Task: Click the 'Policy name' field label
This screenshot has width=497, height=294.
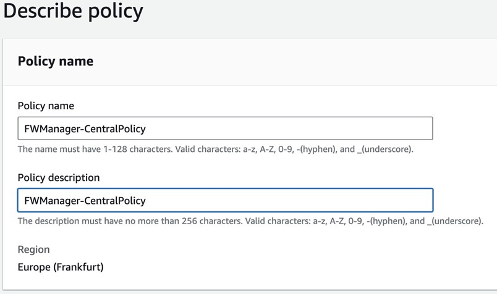Action: (x=46, y=106)
